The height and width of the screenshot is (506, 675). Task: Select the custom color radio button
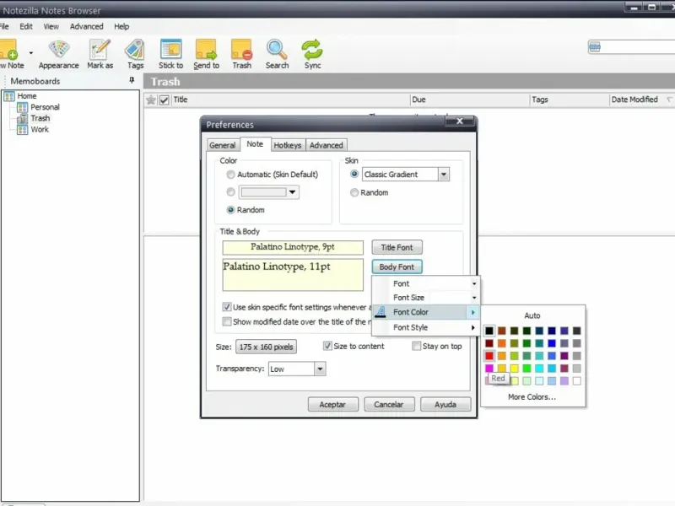tap(230, 192)
